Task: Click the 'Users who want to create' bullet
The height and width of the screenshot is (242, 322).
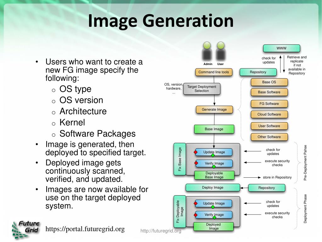Action: pos(94,70)
